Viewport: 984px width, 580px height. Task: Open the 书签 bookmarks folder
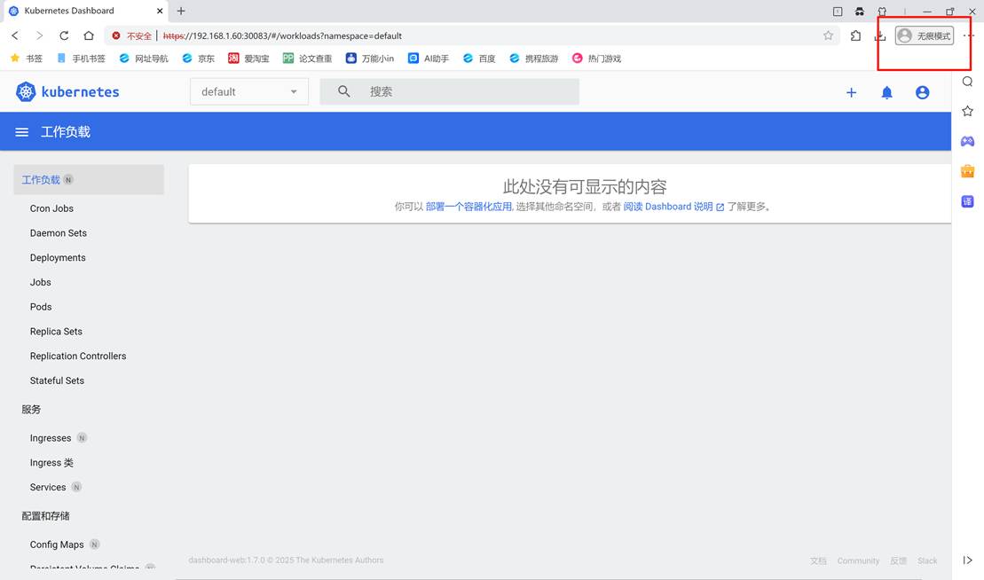click(27, 59)
